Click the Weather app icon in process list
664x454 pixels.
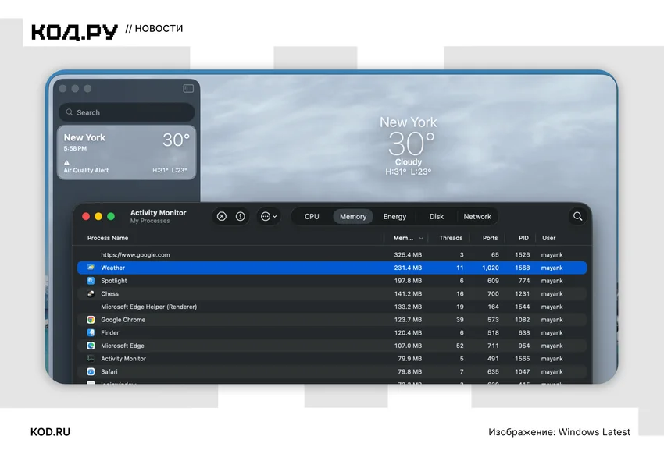(91, 268)
